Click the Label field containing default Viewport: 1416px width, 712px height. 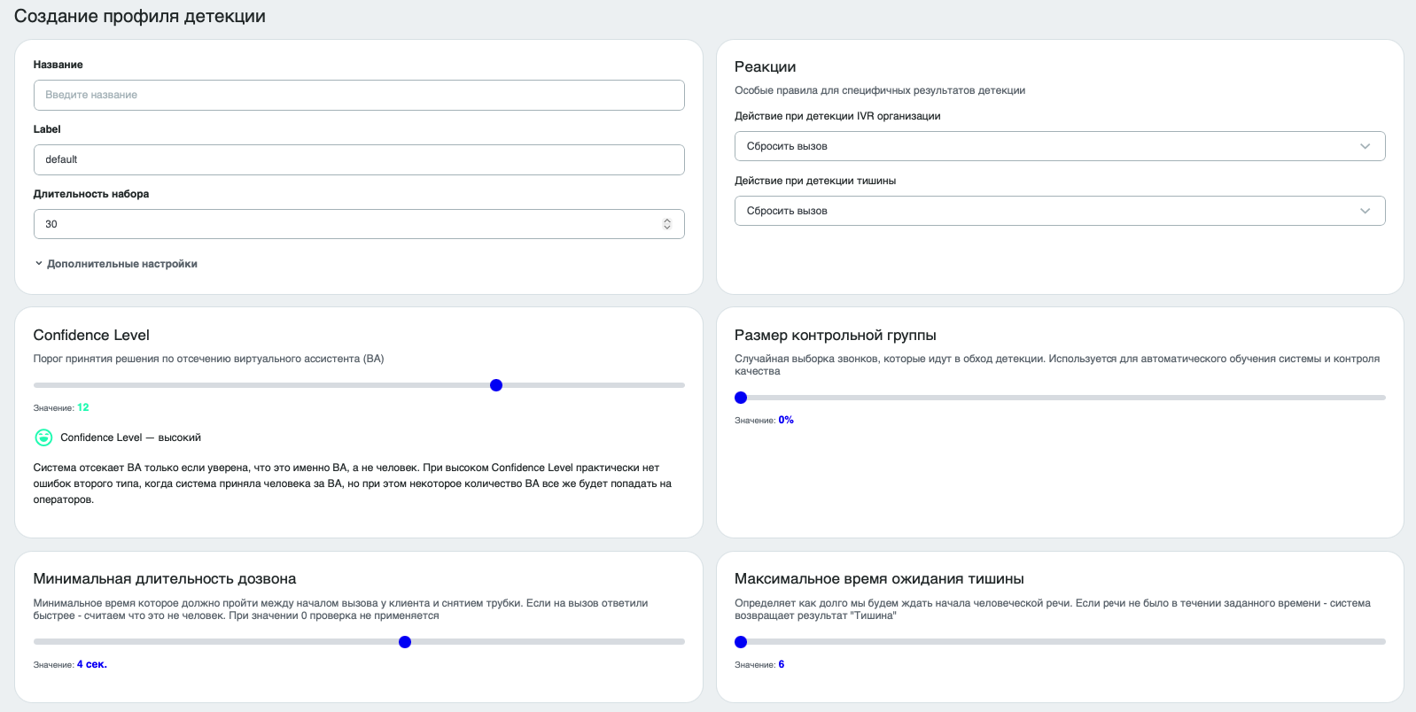pos(359,159)
